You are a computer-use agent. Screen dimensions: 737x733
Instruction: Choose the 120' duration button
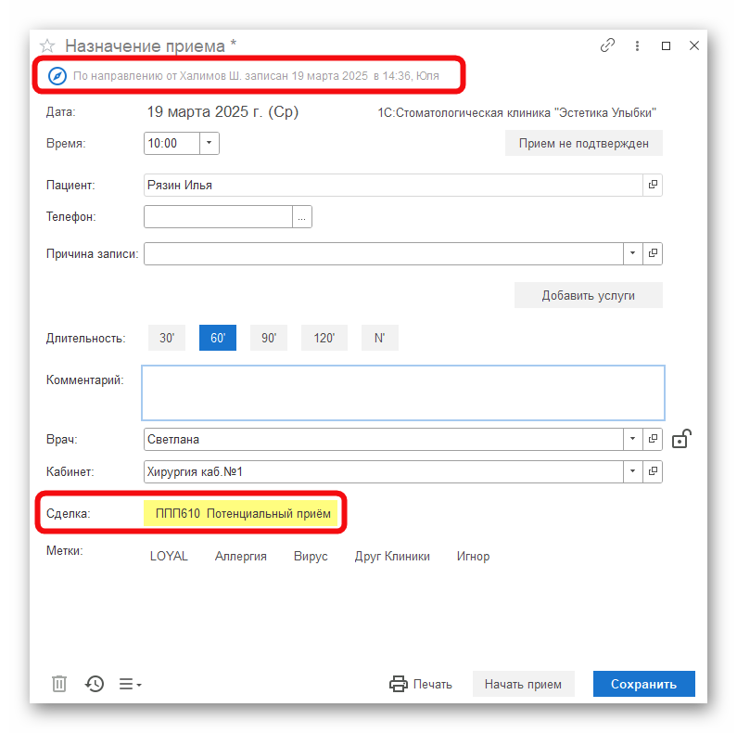click(x=324, y=338)
